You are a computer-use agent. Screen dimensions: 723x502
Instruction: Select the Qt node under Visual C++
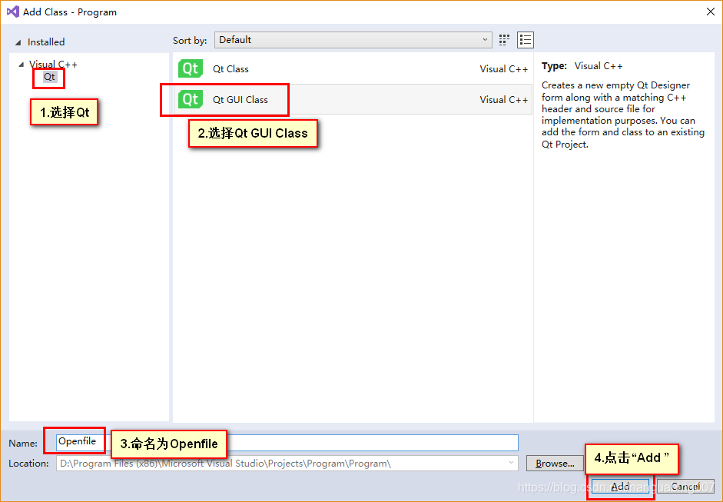tap(49, 77)
